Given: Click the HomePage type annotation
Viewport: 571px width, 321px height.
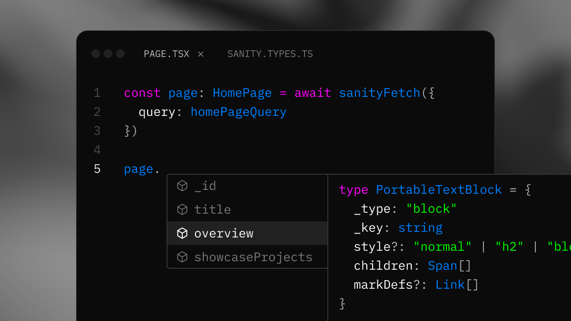Looking at the screenshot, I should tap(242, 93).
